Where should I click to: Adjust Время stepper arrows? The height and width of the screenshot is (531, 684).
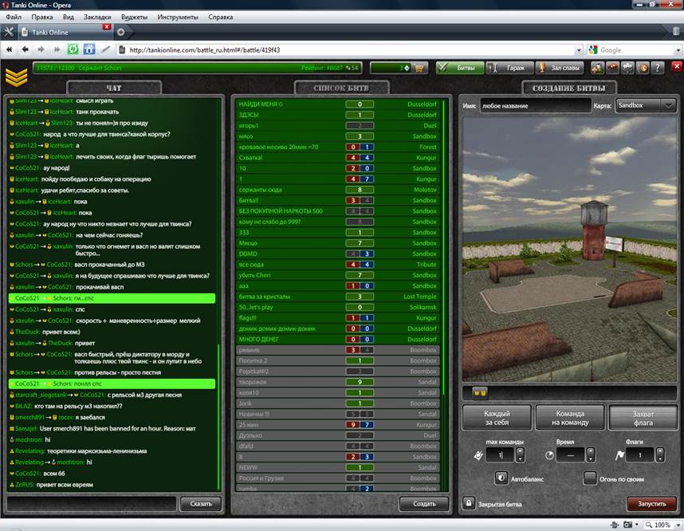591,455
